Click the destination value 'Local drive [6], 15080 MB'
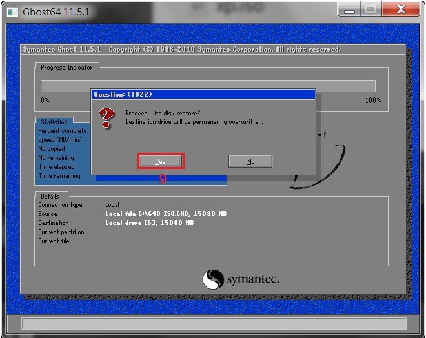 pos(150,223)
